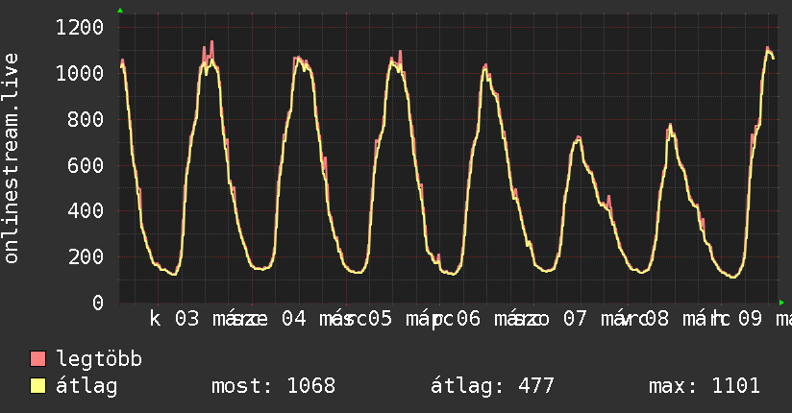Click the 0 y-axis label
The image size is (792, 413).
coord(98,303)
